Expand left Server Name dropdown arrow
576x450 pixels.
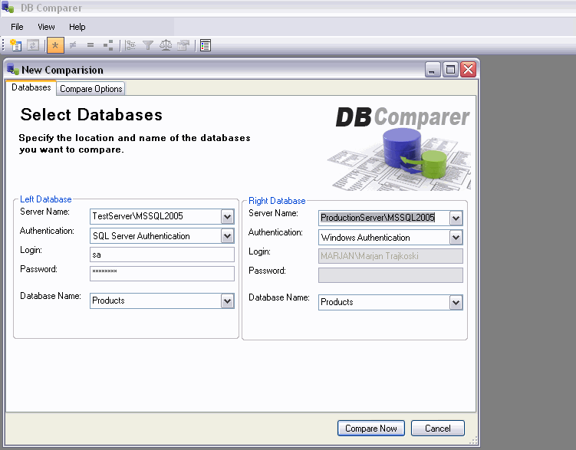(x=227, y=216)
